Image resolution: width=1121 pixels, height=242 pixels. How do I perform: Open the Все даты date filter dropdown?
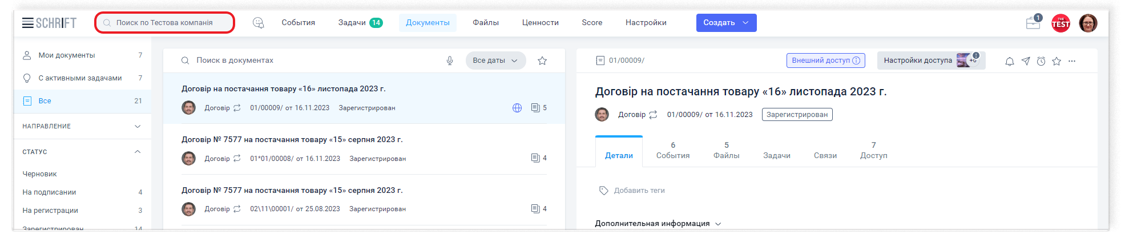tap(495, 61)
